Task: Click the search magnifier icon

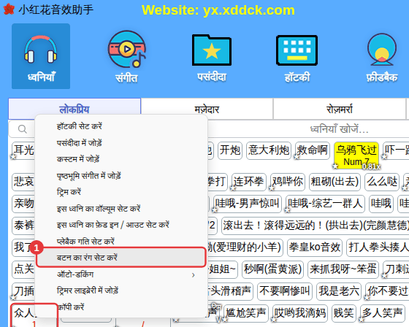Action: coord(22,128)
